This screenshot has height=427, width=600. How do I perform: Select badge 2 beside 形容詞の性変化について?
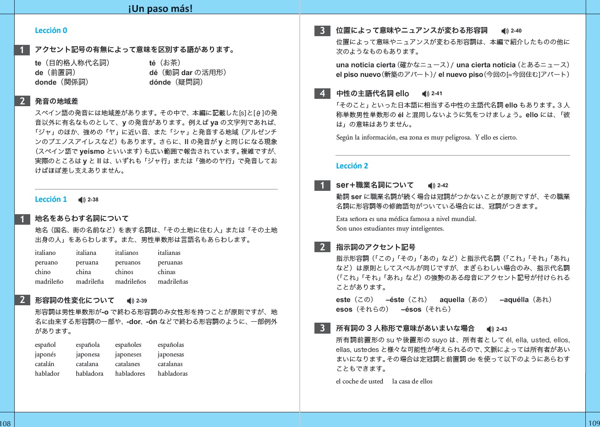tap(22, 300)
